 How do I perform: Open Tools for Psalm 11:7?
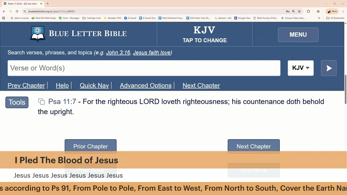(x=17, y=102)
